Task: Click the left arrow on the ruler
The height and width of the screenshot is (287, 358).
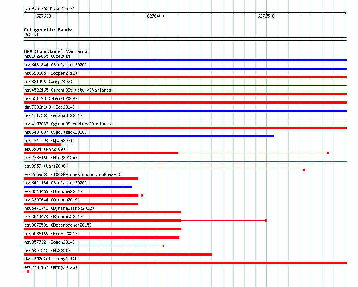Action: (x=25, y=12)
